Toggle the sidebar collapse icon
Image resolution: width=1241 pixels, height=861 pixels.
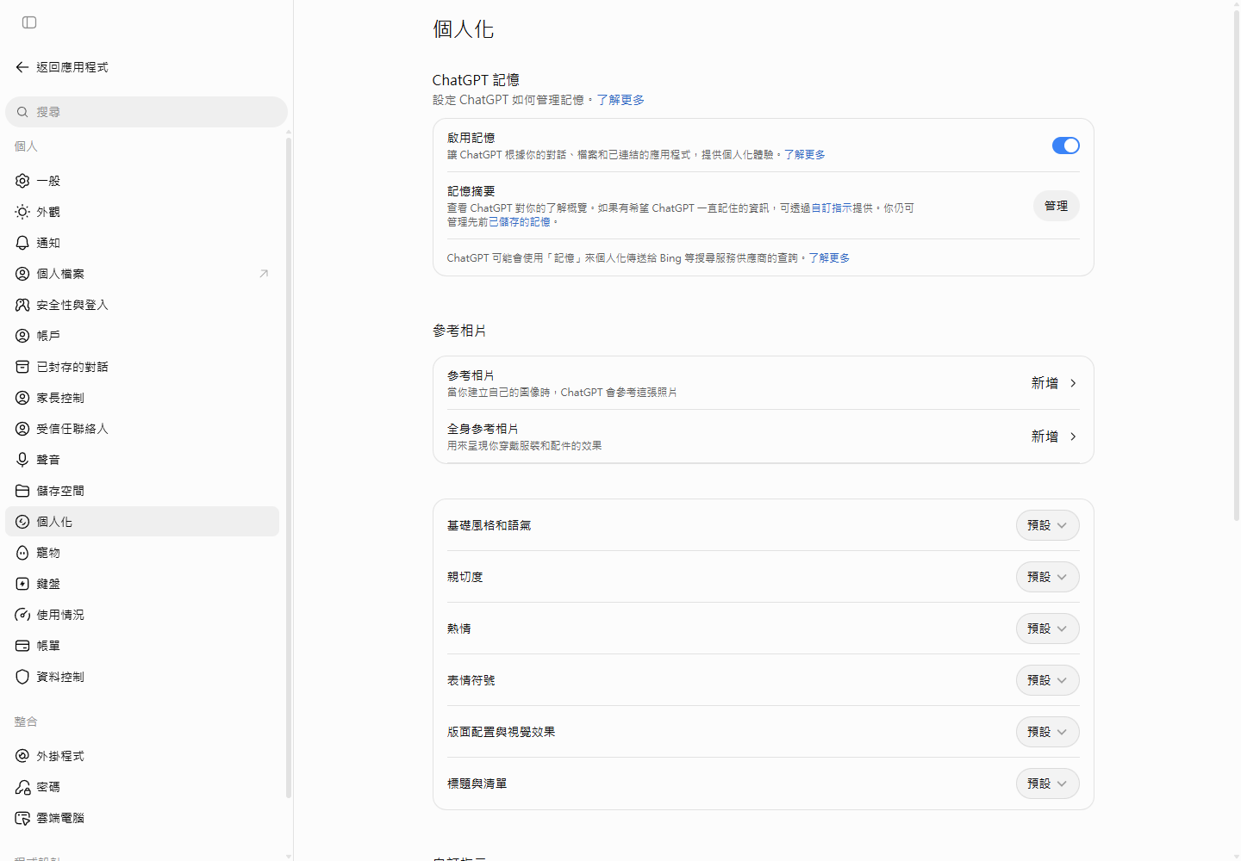tap(29, 22)
